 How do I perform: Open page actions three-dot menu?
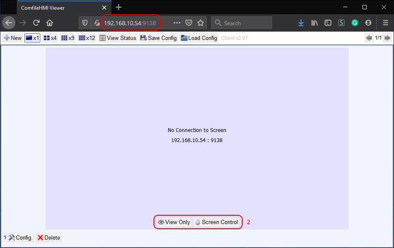177,23
